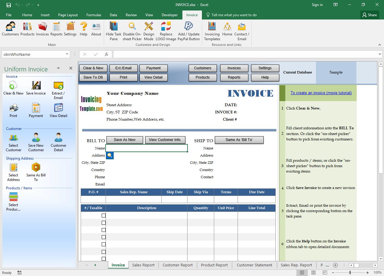Click Same As Bill To pane icon
The width and height of the screenshot is (384, 276).
coord(36,172)
